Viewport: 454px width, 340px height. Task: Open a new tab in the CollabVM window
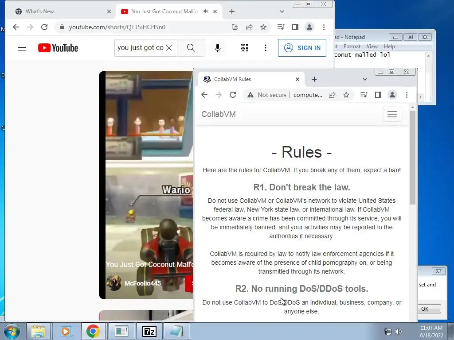point(314,79)
